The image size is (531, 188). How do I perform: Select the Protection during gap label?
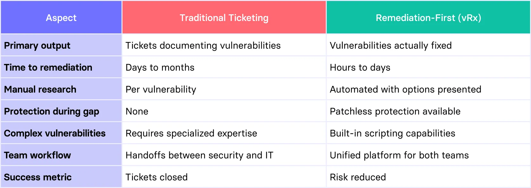(x=61, y=111)
